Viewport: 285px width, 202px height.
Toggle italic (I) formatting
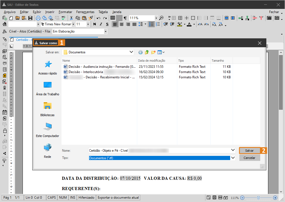click(x=101, y=24)
